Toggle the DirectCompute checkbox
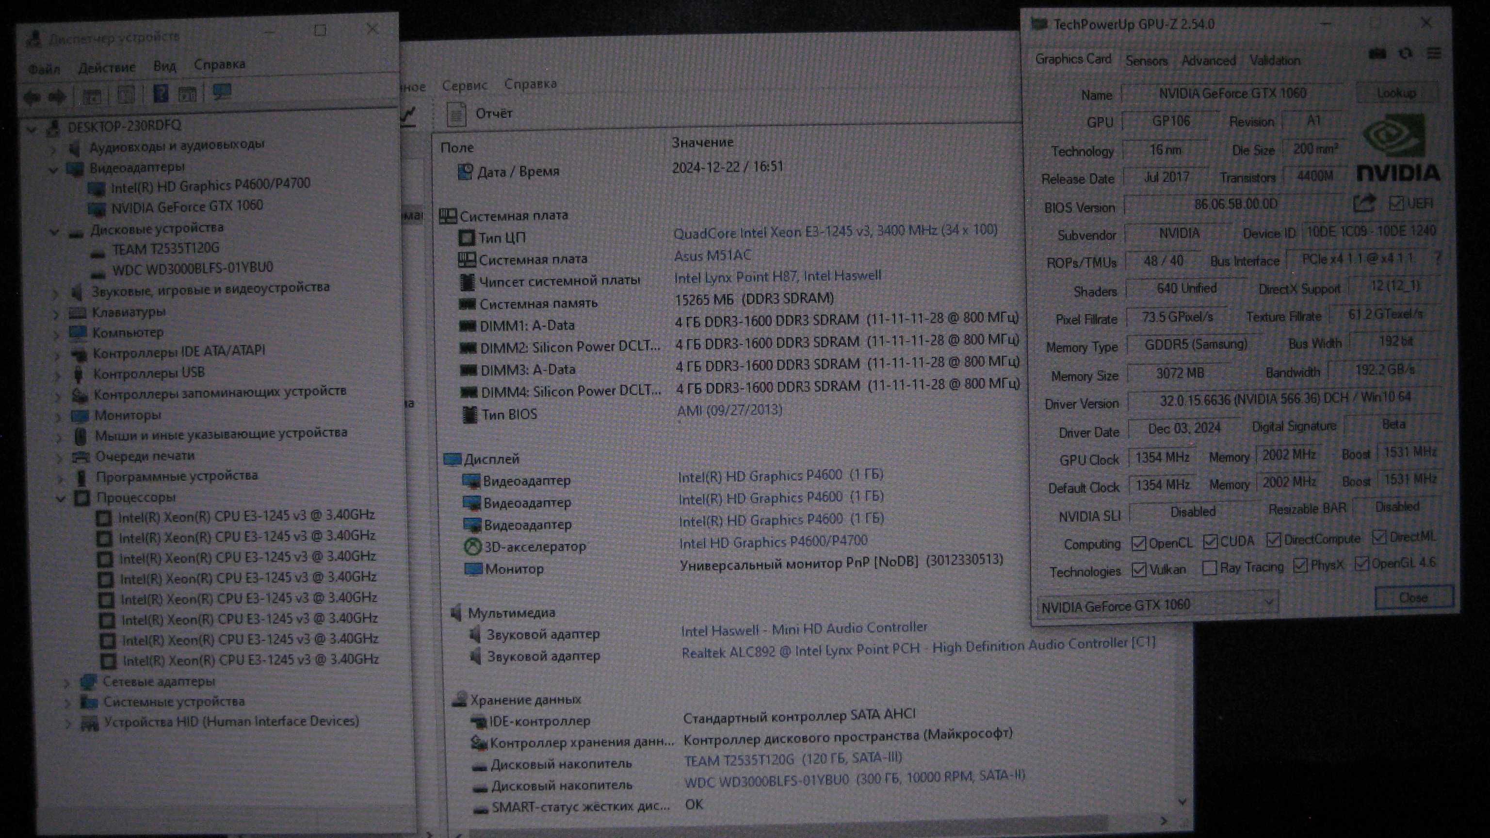This screenshot has height=838, width=1490. tap(1273, 540)
